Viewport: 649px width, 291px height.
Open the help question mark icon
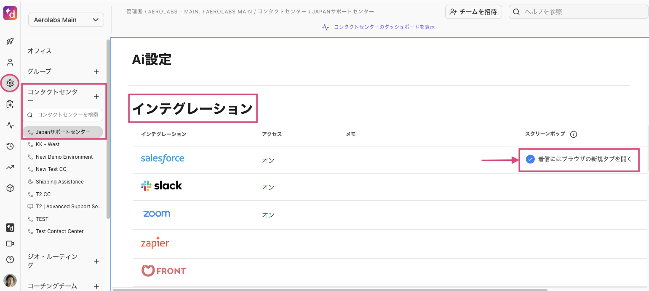(10, 260)
